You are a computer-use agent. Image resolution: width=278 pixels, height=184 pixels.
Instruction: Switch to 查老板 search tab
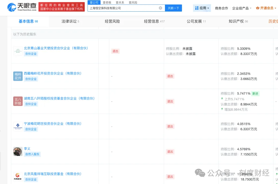pos(107,3)
